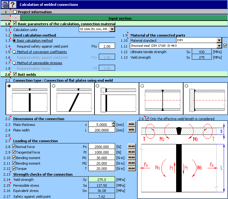Edit FSy safety value 2.00 field
228x199 pixels.
coord(107,46)
